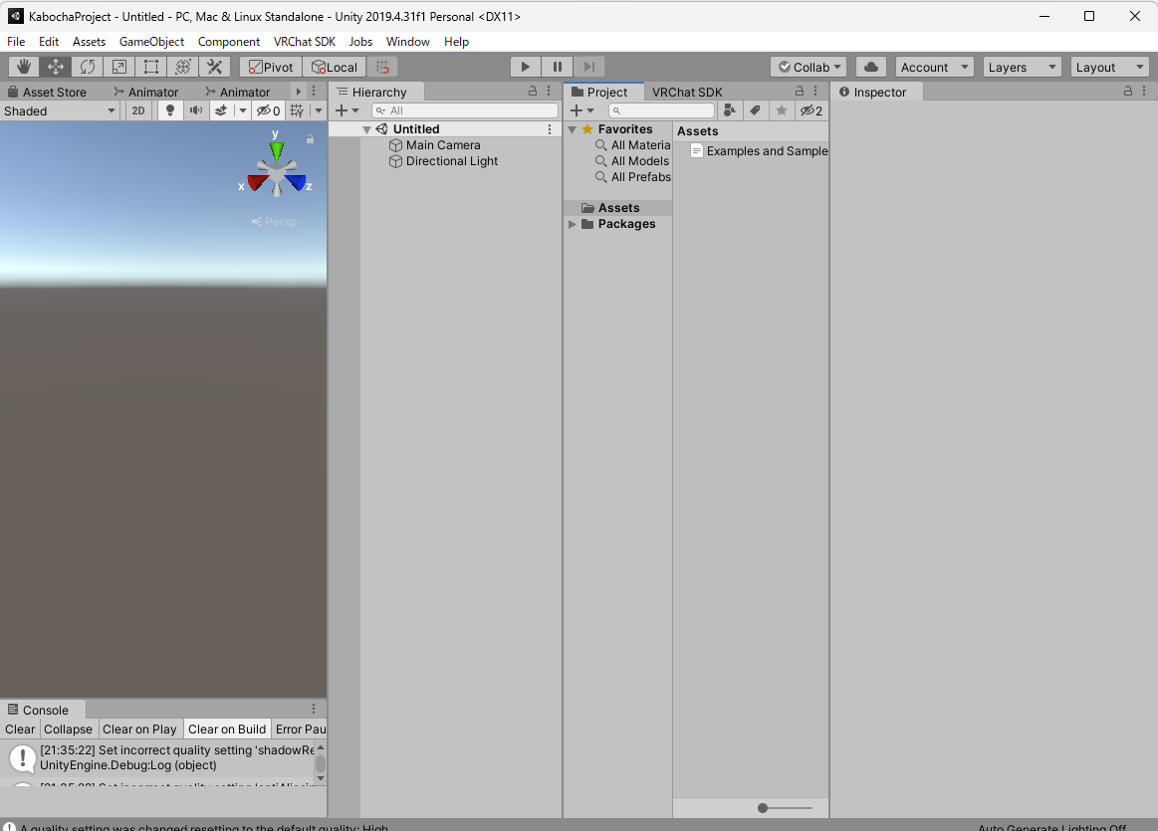Select the Transform tool
The height and width of the screenshot is (831, 1158).
[x=182, y=67]
